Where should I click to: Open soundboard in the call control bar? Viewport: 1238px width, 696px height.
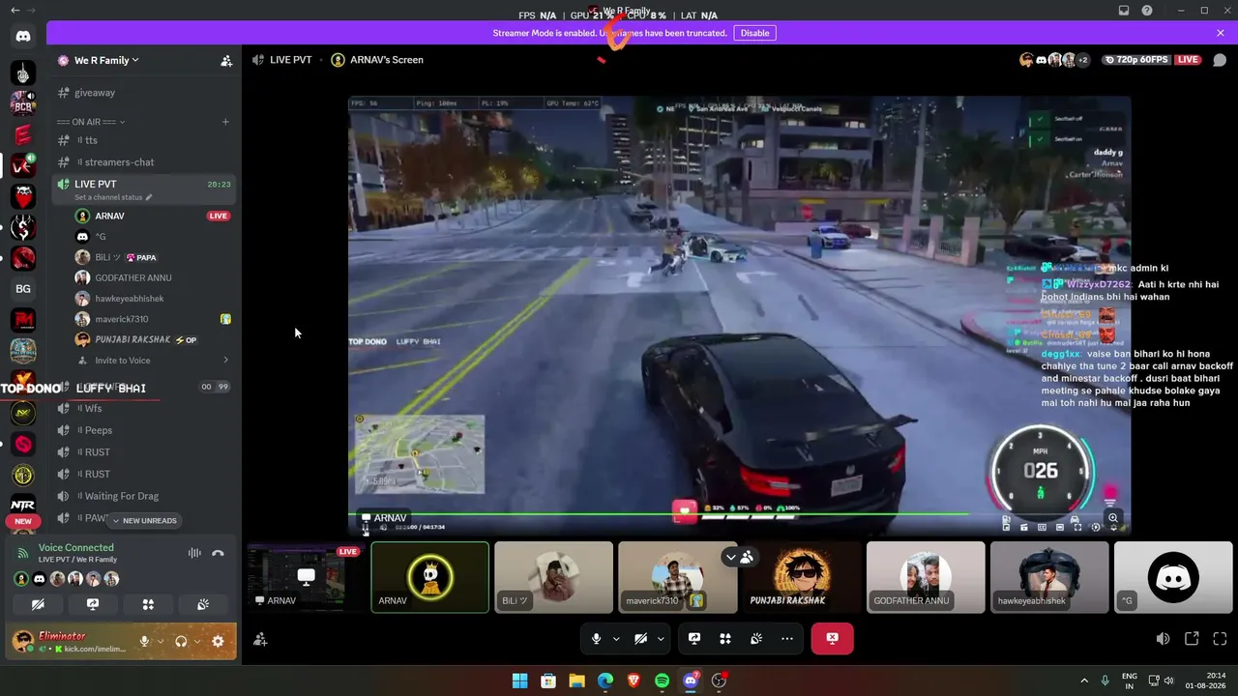[x=756, y=638]
